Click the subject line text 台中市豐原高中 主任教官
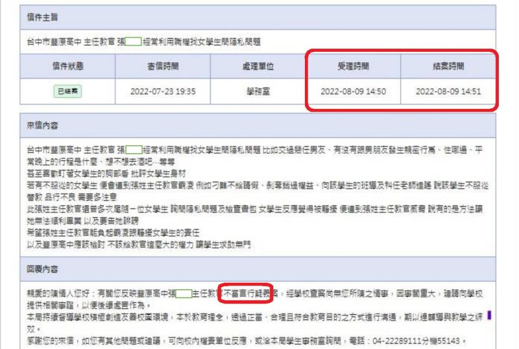Image resolution: width=519 pixels, height=349 pixels. coord(71,42)
